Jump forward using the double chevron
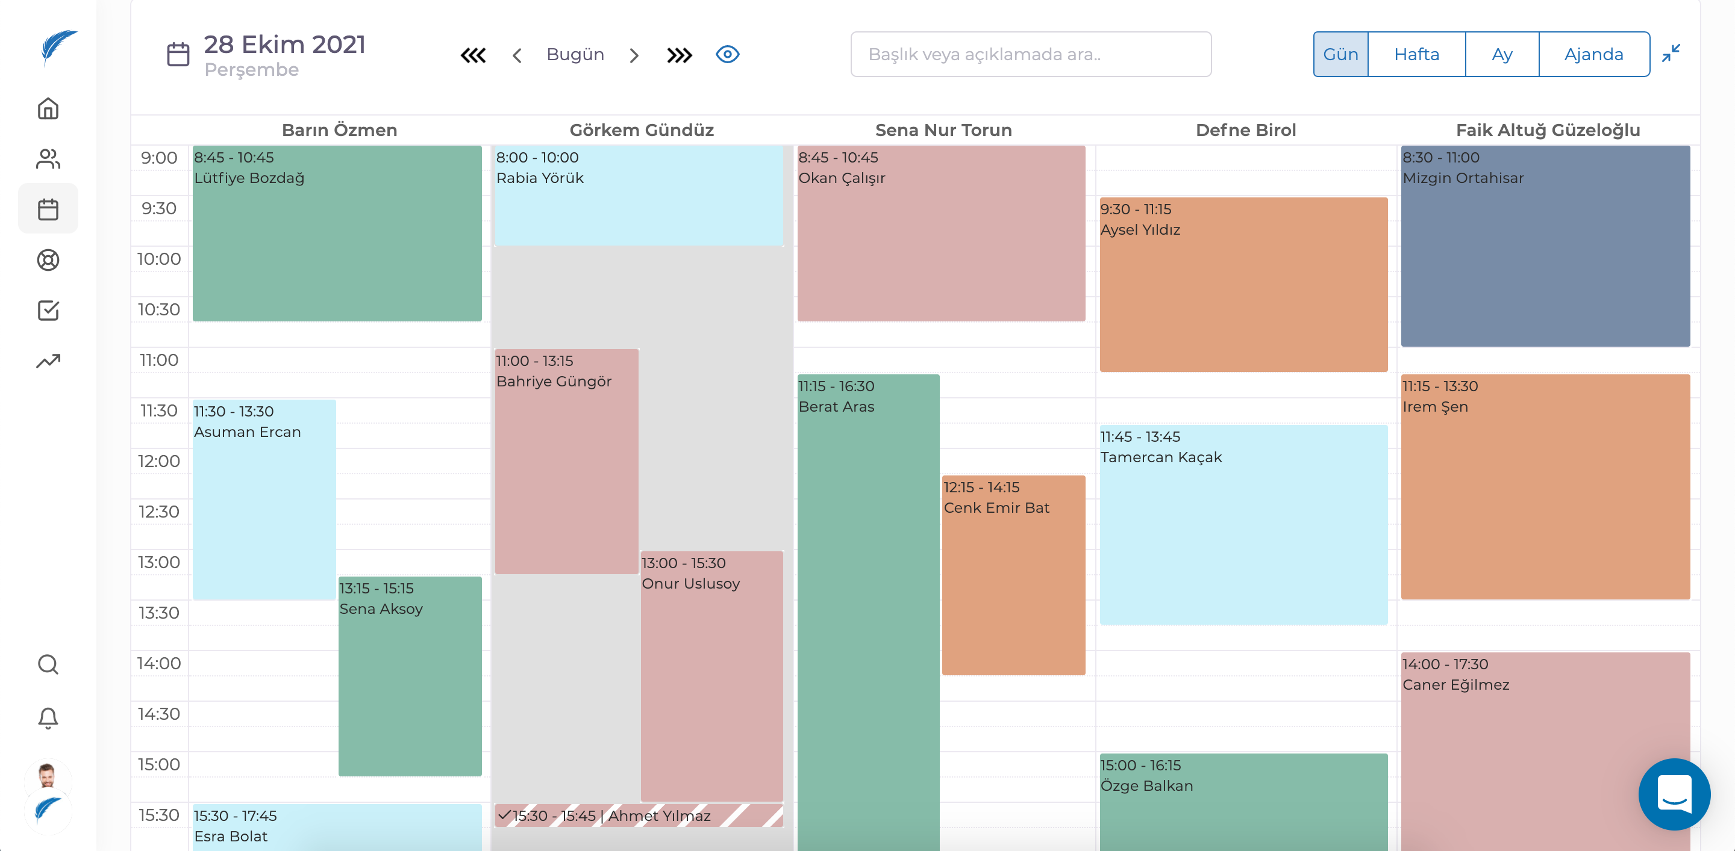 click(x=679, y=55)
